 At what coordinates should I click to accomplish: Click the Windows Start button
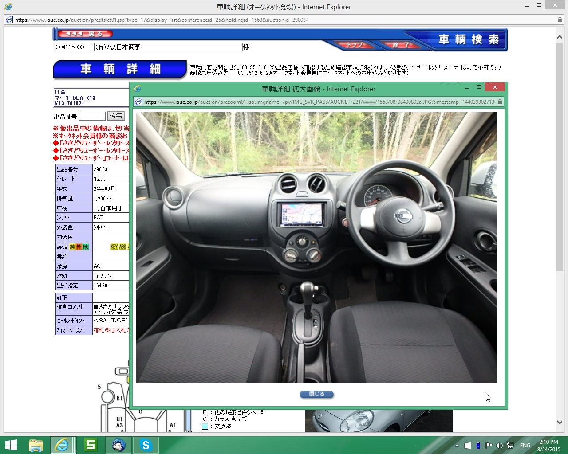click(x=11, y=445)
